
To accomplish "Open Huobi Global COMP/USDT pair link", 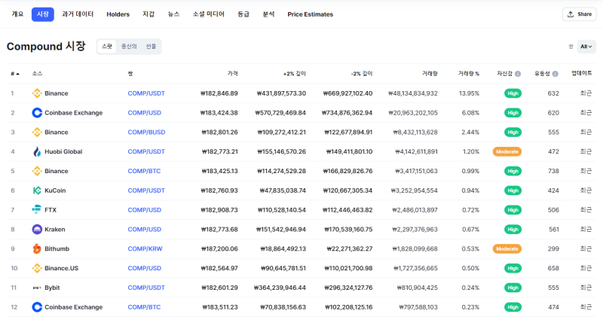I will click(x=146, y=152).
